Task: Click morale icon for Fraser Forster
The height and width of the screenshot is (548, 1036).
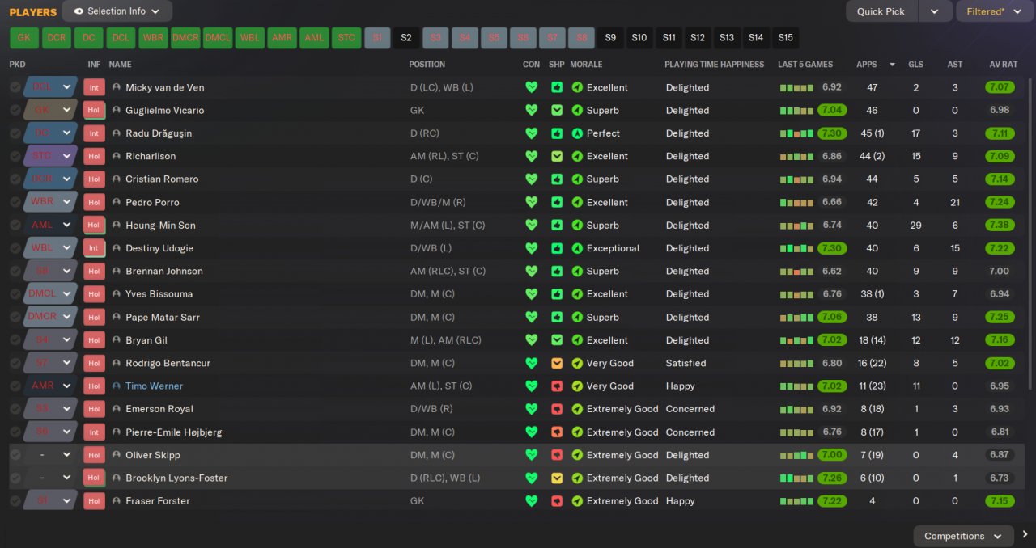Action: click(x=577, y=501)
